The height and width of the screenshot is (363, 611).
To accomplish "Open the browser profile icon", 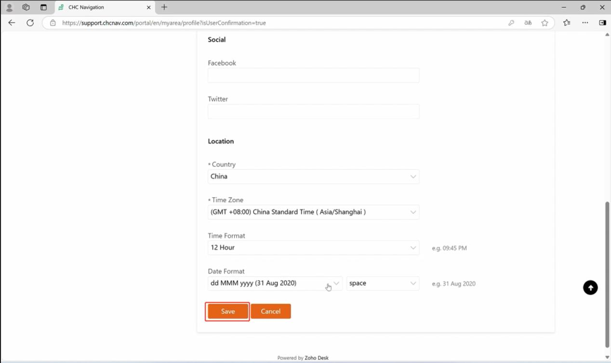I will pos(9,7).
